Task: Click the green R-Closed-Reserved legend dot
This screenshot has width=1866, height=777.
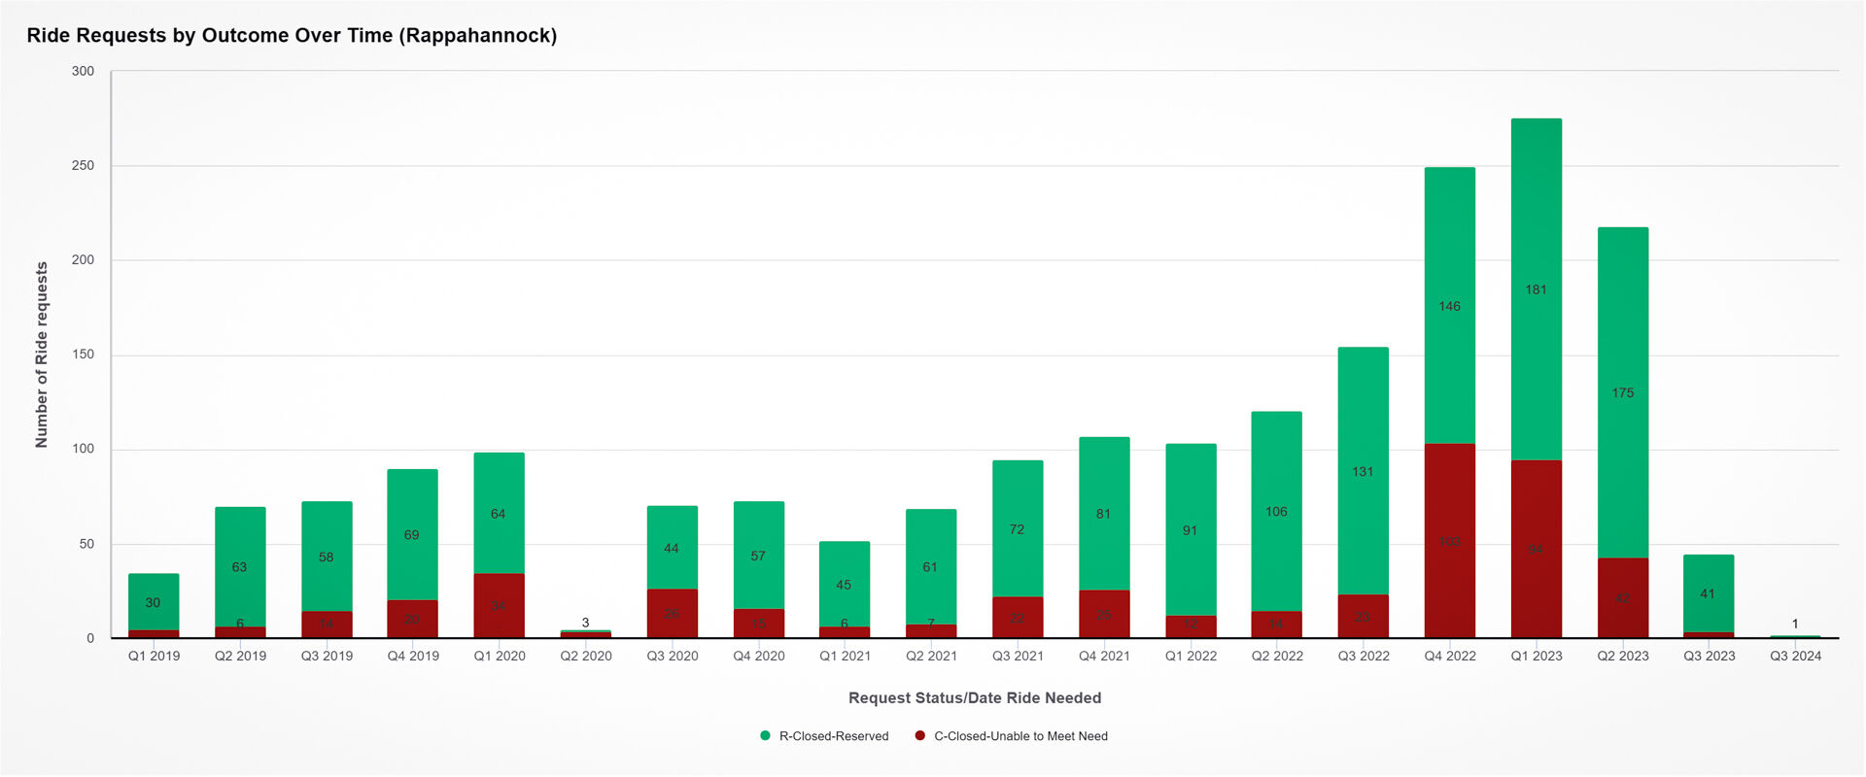Action: (x=765, y=736)
